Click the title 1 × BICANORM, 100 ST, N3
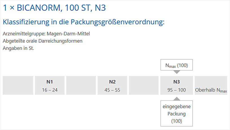Screen dimensions: 230x130 coord(54,8)
